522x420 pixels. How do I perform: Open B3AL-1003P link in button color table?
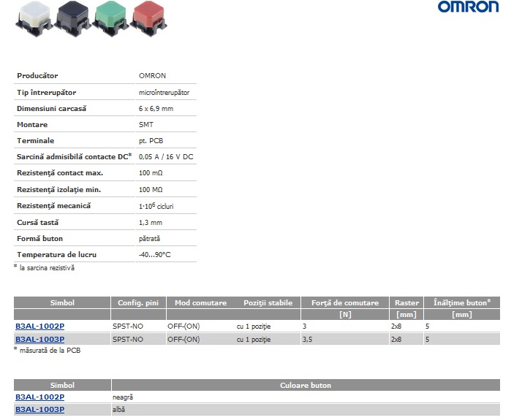pos(40,409)
